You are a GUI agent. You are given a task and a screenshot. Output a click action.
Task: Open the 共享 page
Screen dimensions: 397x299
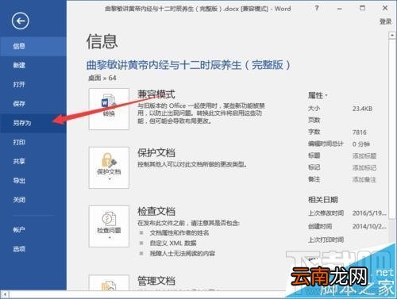(33, 161)
